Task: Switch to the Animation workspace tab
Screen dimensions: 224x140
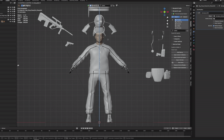Action: 49,1
